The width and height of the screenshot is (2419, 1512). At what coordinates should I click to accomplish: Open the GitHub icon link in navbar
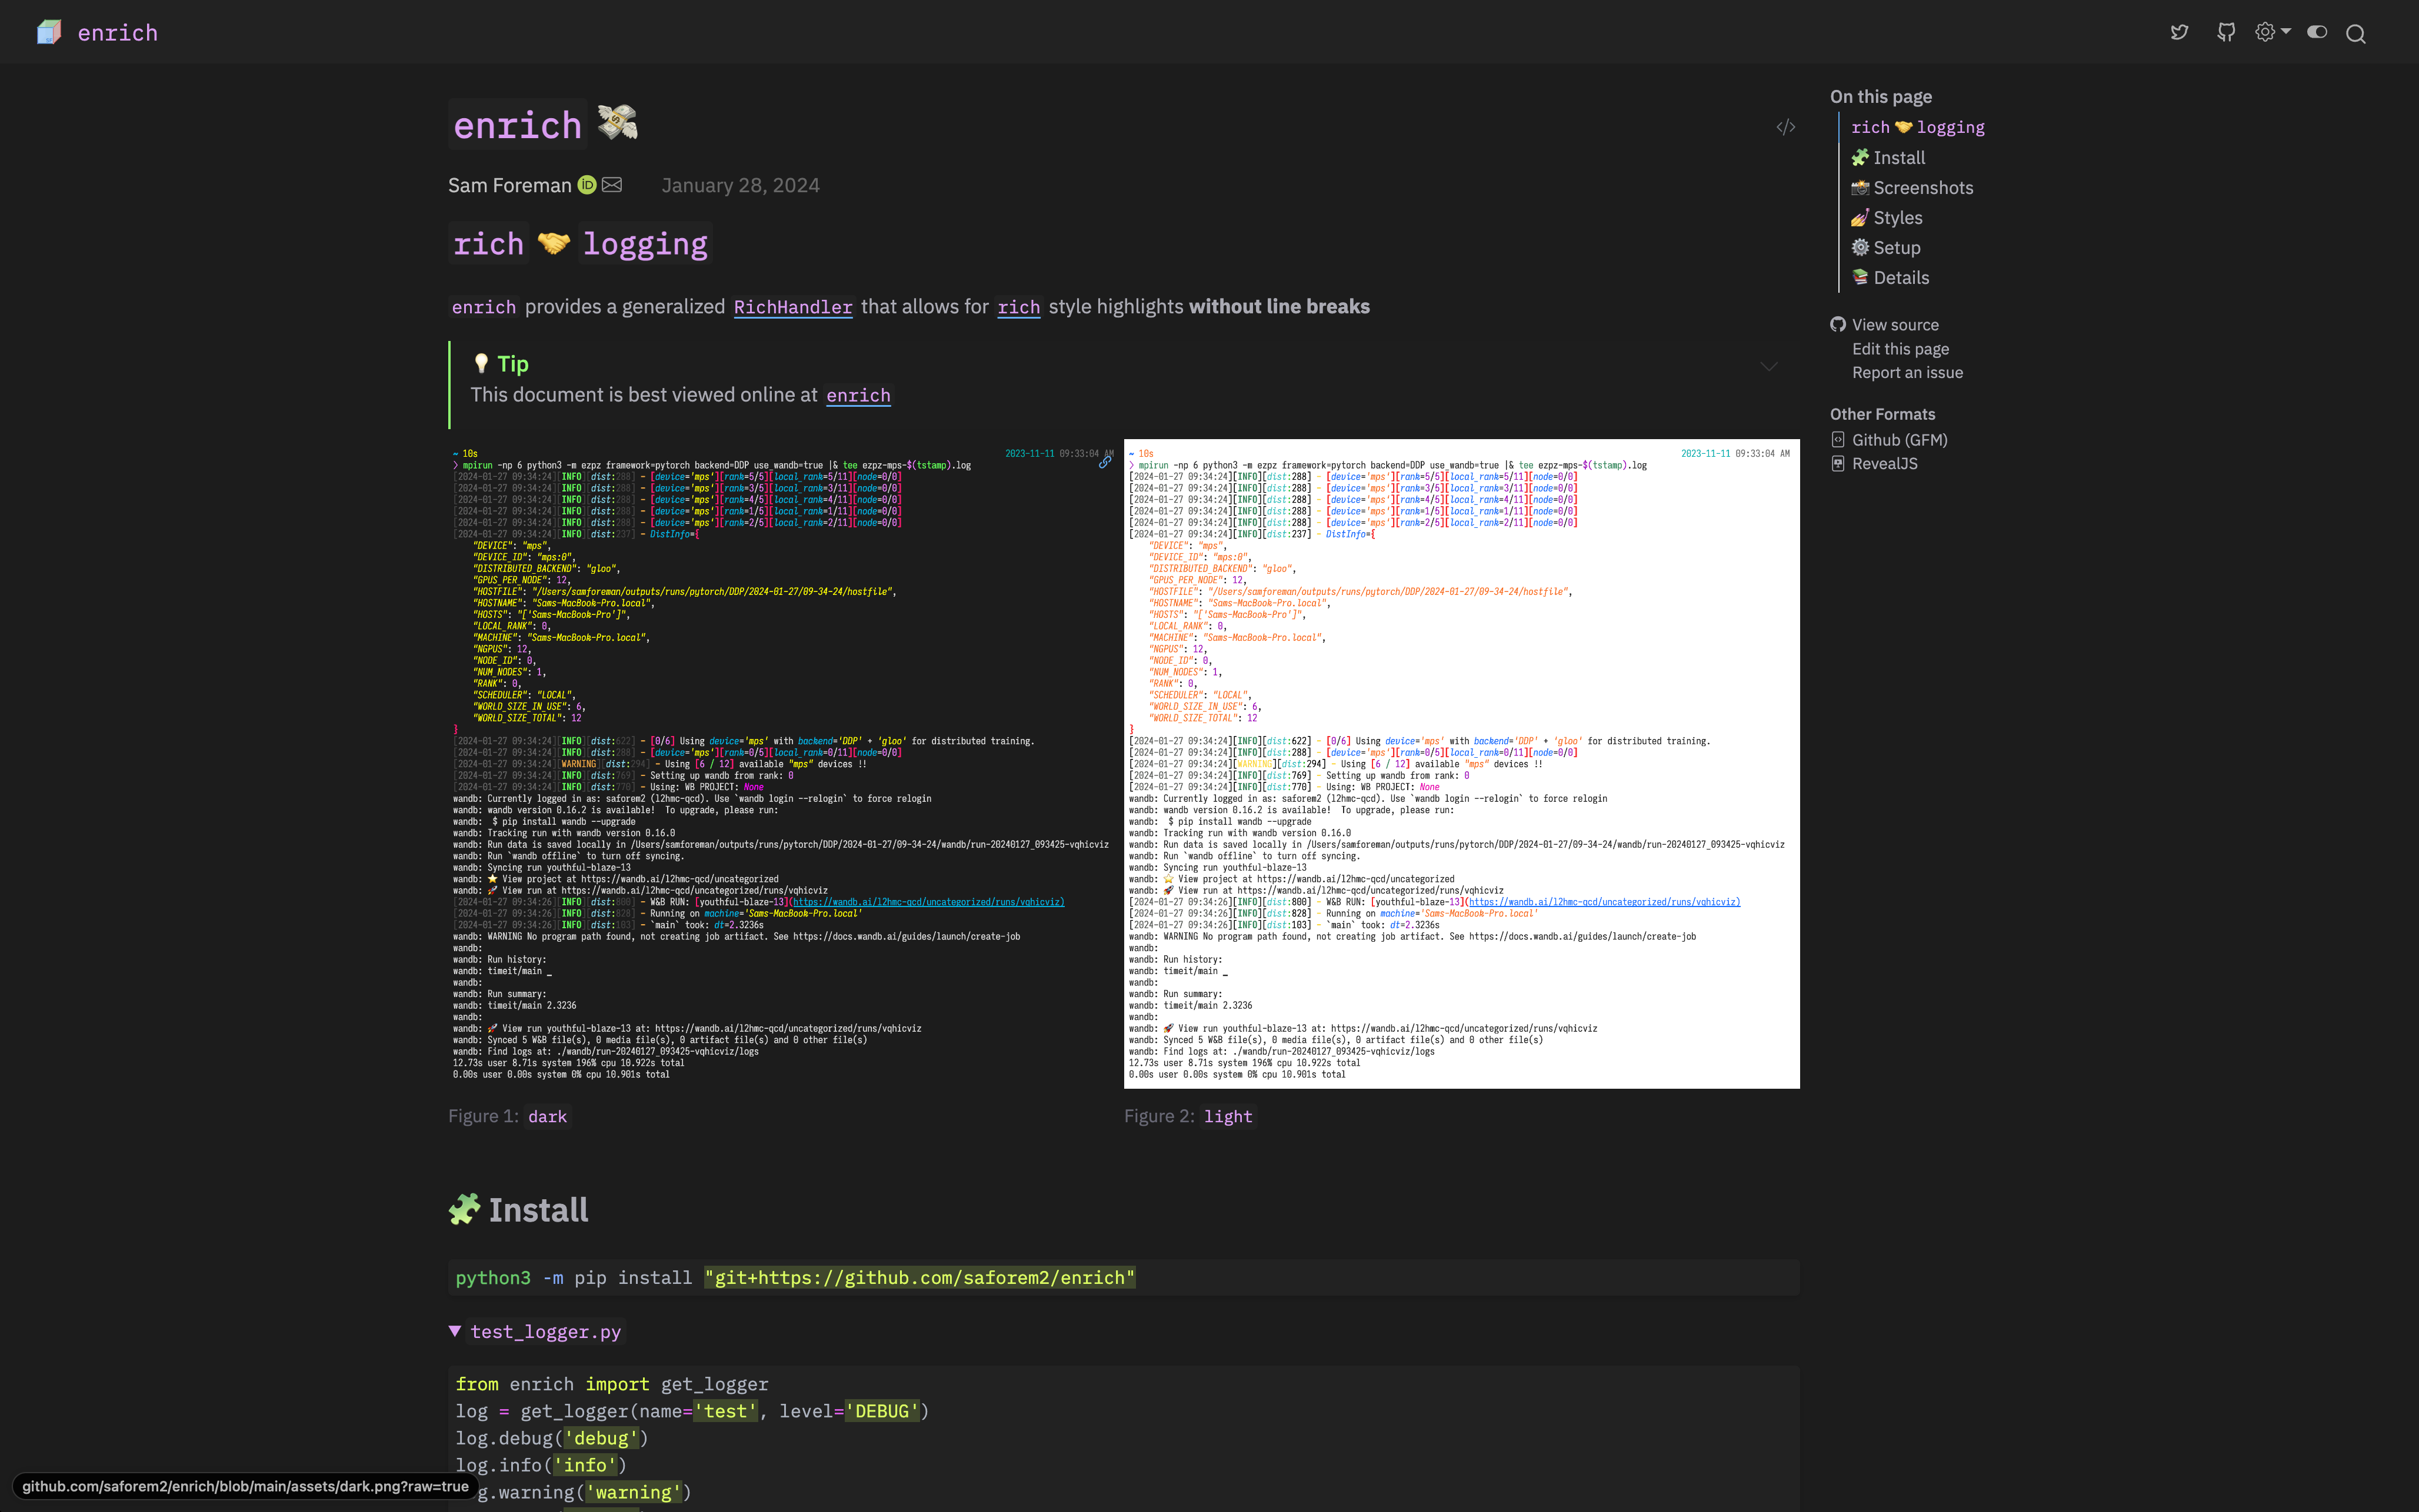pos(2226,33)
